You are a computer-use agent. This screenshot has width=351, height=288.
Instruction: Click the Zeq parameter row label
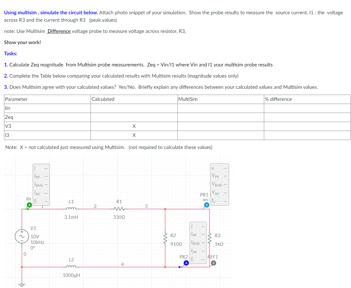pos(9,117)
